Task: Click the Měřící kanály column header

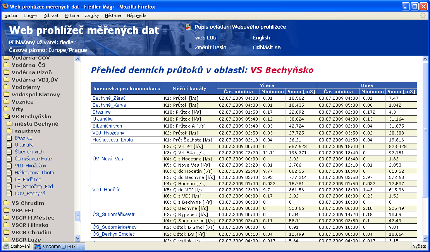Action: point(189,89)
